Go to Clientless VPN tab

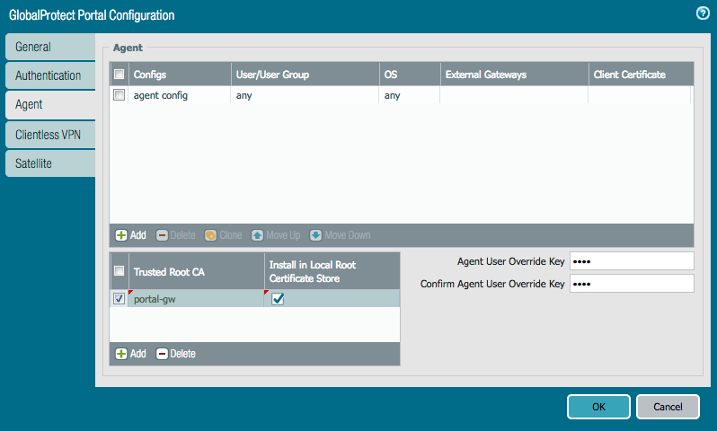pos(50,135)
